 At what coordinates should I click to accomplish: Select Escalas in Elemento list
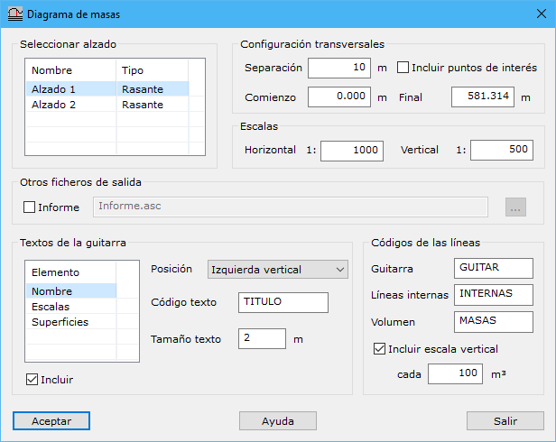(71, 307)
